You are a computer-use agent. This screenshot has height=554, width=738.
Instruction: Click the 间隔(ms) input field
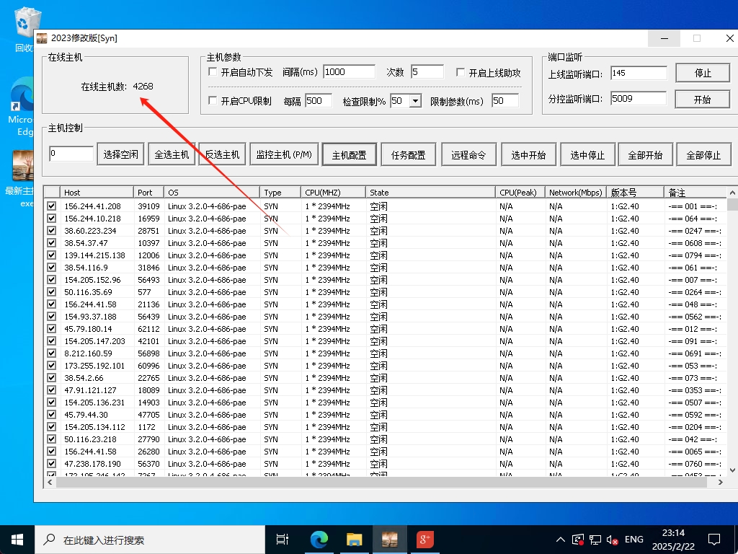click(349, 72)
